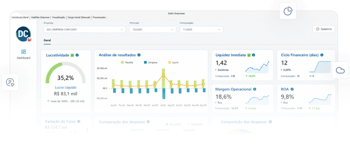Toggle Despesa legend swatch
This screenshot has height=154, width=350.
coord(145,62)
